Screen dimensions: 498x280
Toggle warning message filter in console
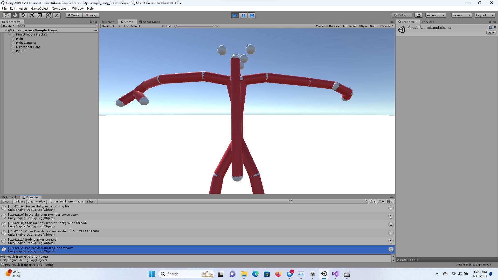(x=381, y=201)
